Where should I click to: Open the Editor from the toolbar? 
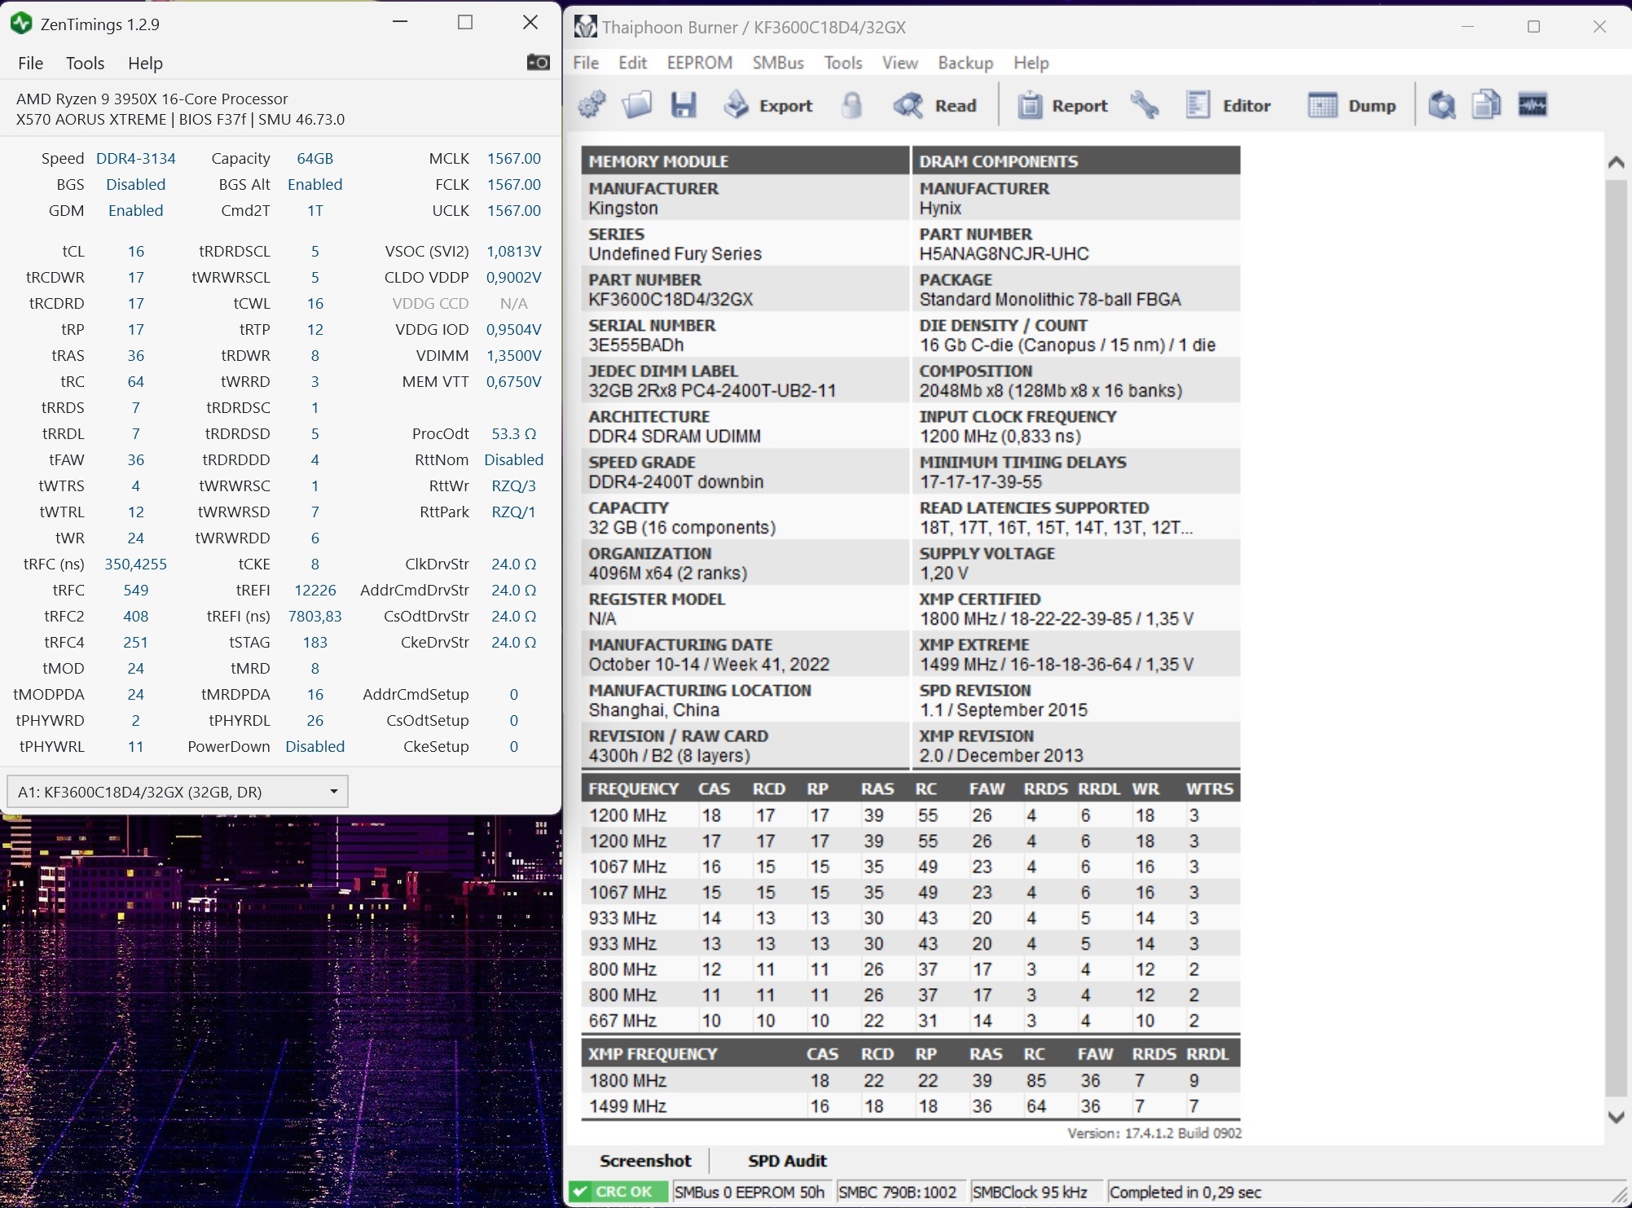click(1229, 105)
